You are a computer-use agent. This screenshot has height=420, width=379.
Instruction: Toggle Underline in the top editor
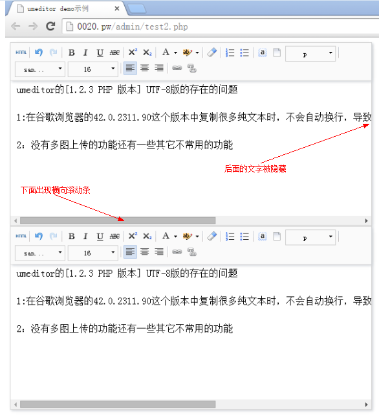coord(100,52)
